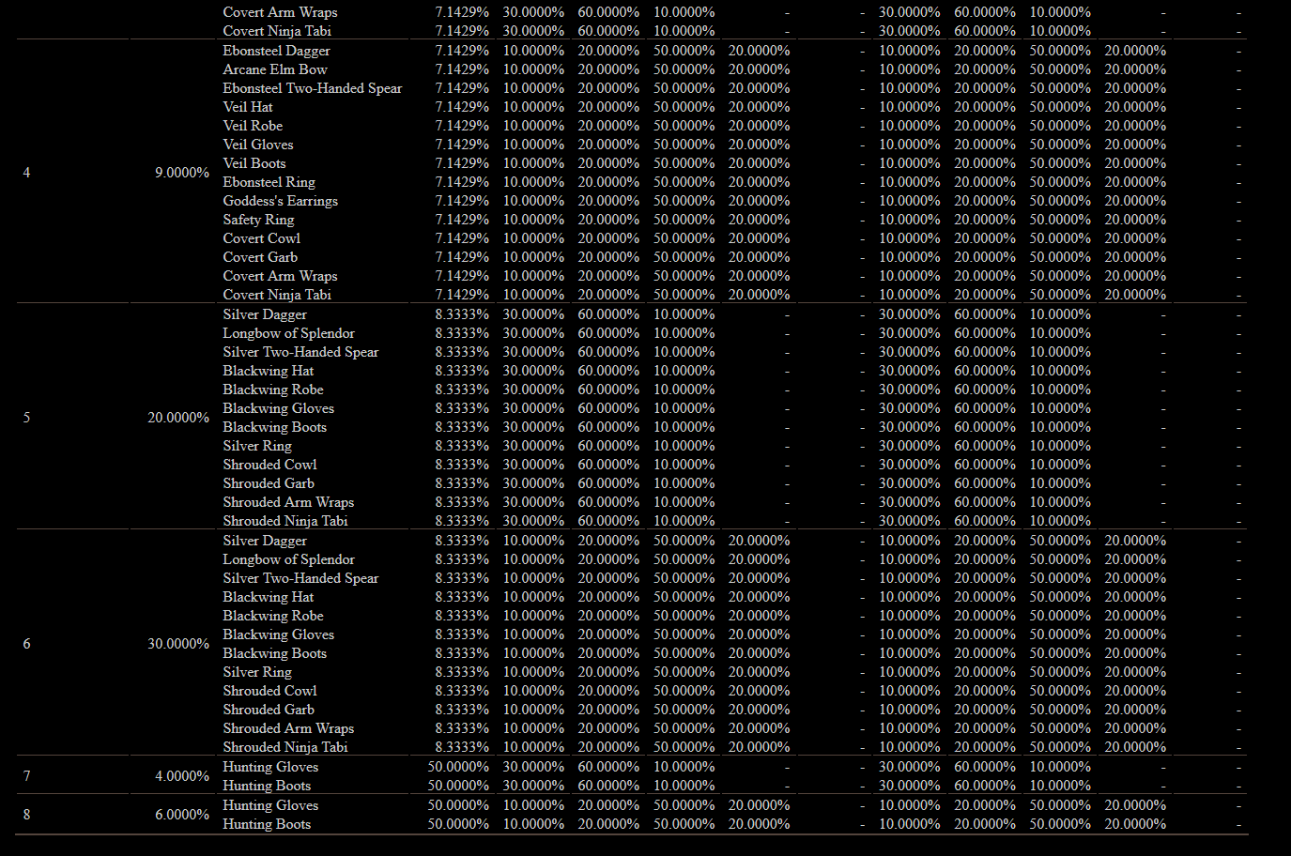
Task: Click Shrouded Arm Wraps in group 6
Action: pyautogui.click(x=288, y=728)
